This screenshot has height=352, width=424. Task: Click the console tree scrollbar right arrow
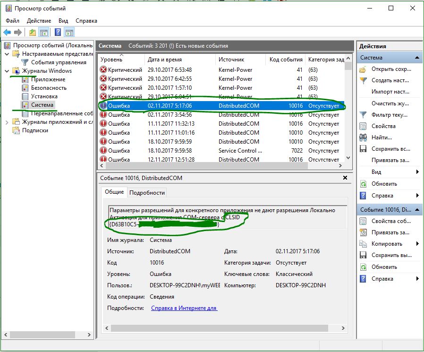coord(89,335)
